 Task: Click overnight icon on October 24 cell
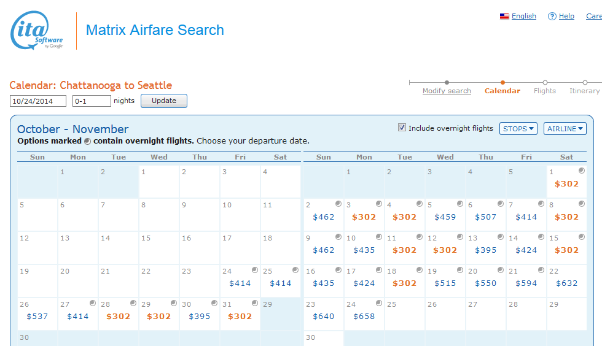point(254,270)
